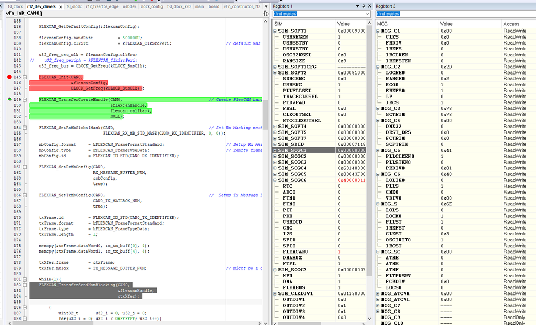The width and height of the screenshot is (536, 325).
Task: Click the Access column header in Registers 2
Action: click(x=511, y=24)
